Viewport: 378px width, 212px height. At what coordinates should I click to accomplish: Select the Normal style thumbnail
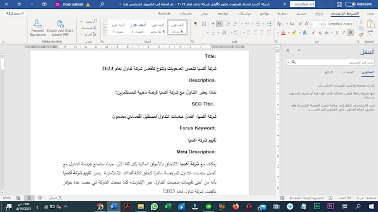[177, 28]
